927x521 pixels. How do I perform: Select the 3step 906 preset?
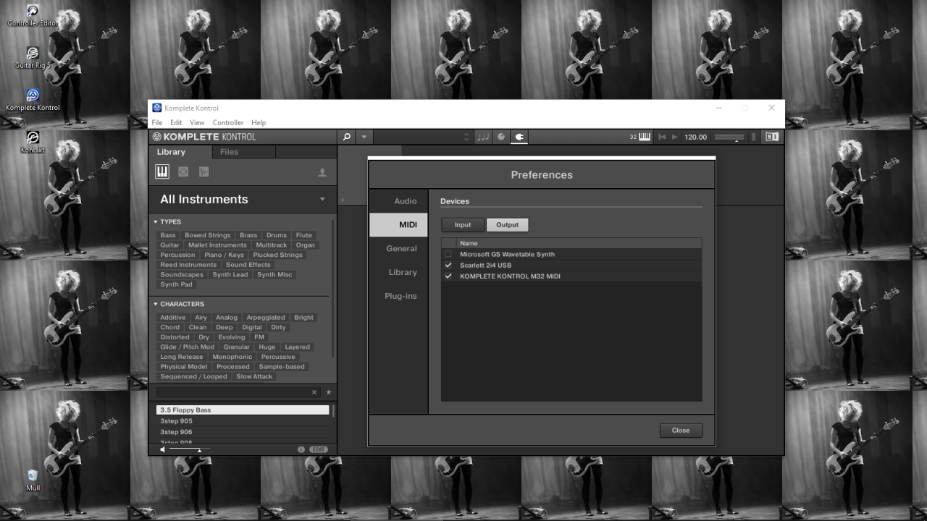243,432
